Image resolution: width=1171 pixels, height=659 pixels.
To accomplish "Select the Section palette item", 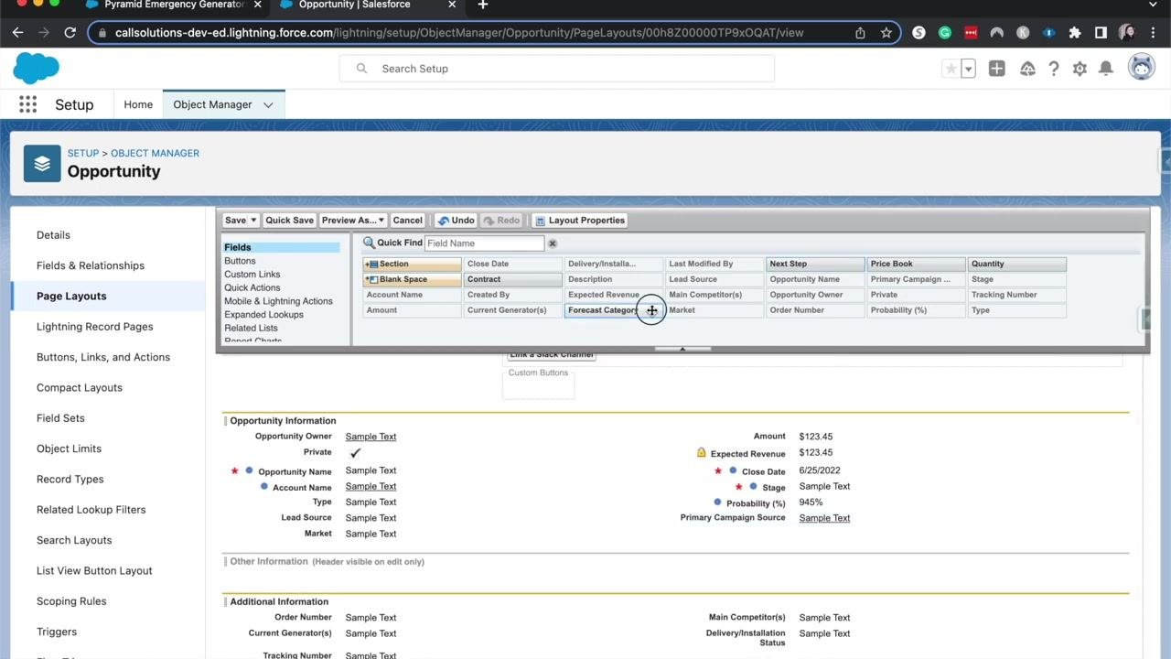I will (x=413, y=264).
